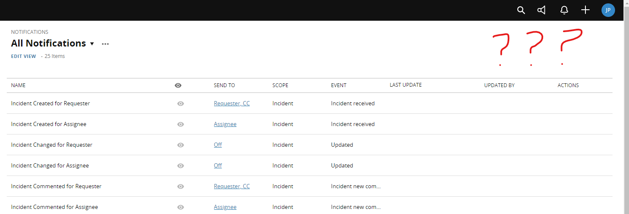Toggle eye for Incident Created for Assignee
Screen dimensions: 629x214
click(181, 124)
